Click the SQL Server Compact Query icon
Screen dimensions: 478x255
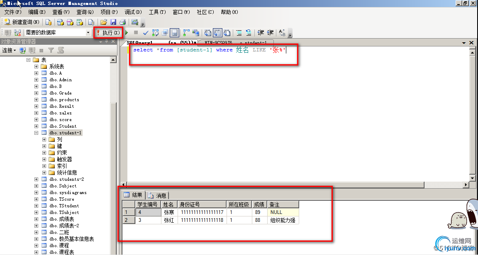coord(91,22)
